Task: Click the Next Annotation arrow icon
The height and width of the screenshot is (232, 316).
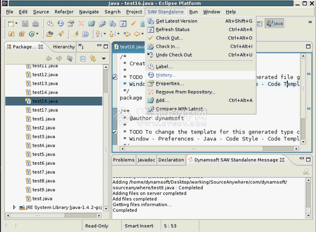Action: (x=98, y=34)
